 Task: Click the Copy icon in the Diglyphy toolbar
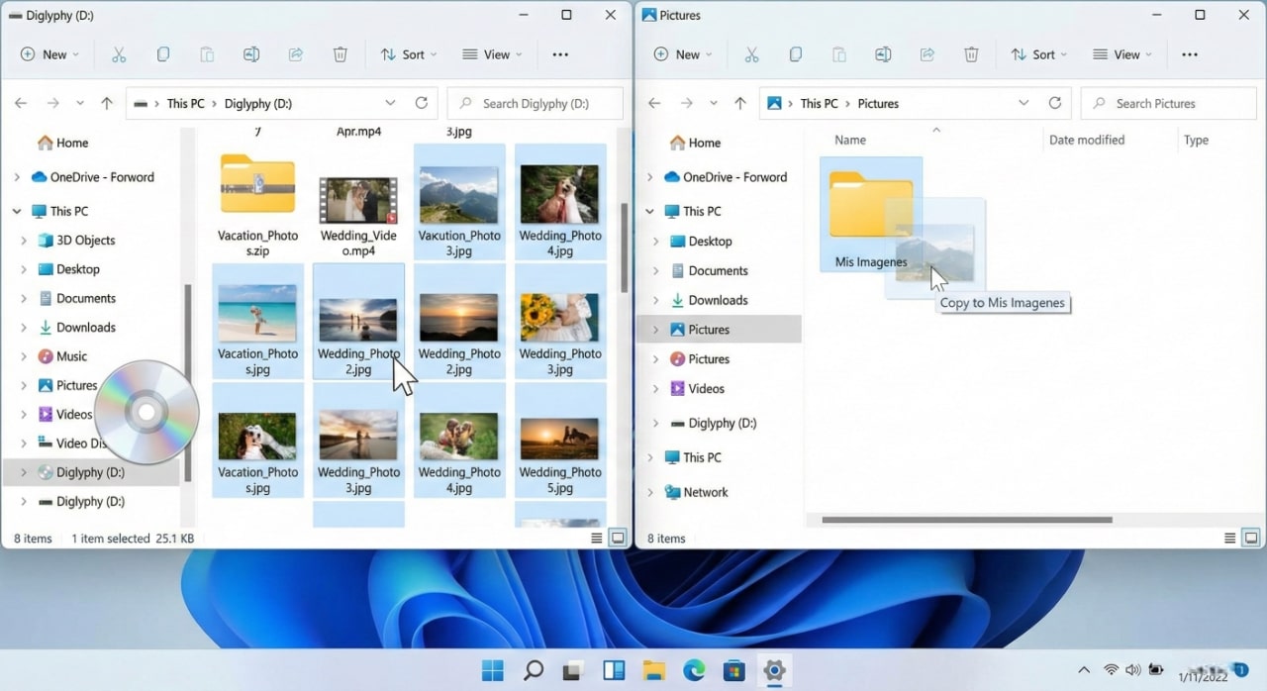click(x=162, y=54)
